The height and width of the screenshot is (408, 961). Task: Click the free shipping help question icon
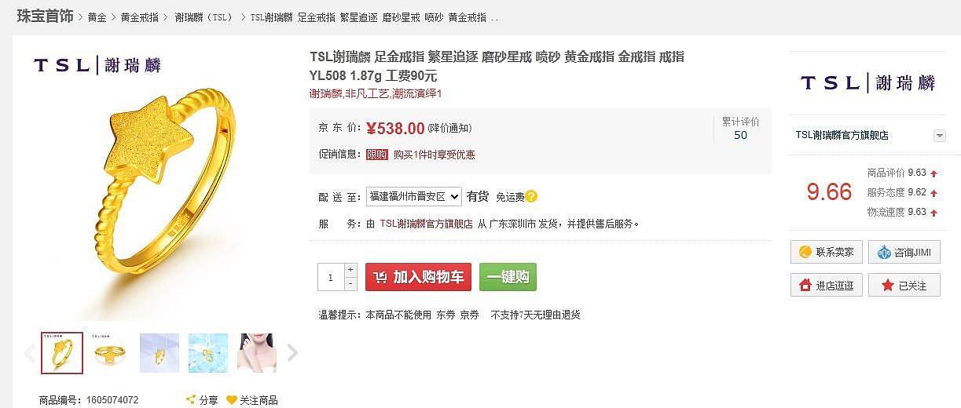532,196
